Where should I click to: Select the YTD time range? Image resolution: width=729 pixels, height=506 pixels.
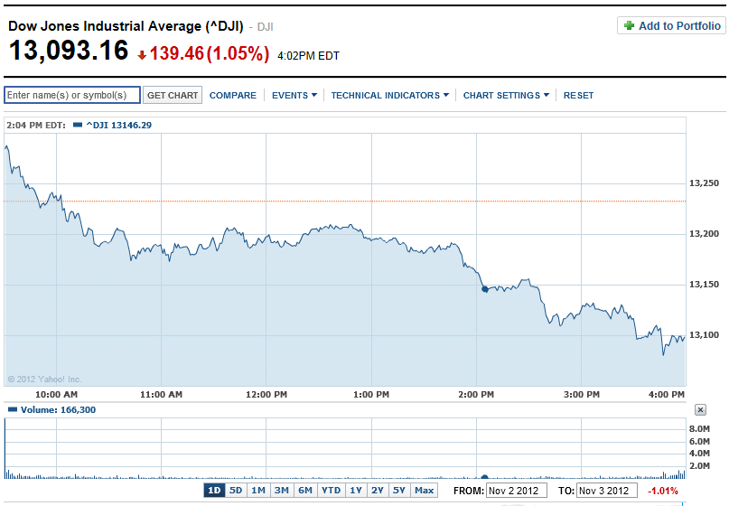tap(332, 491)
